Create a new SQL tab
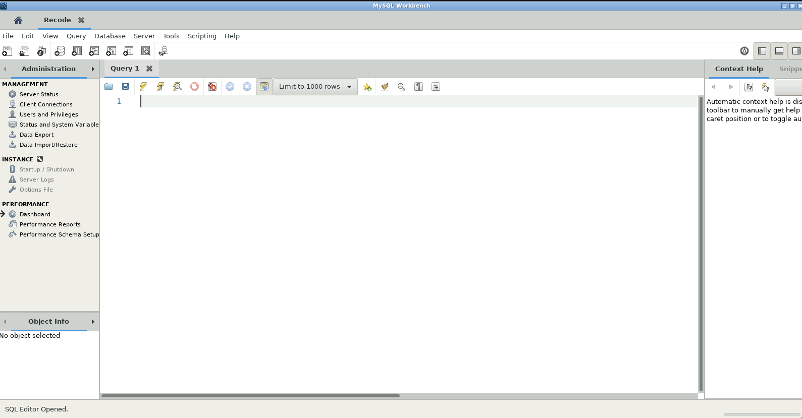This screenshot has width=802, height=418. 8,51
